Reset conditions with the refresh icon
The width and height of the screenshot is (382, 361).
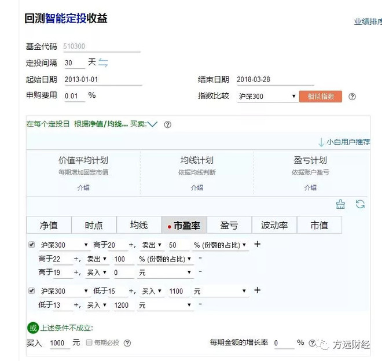coord(360,204)
